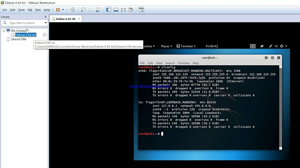This screenshot has height=168, width=300.
Task: Open the terminal Edit menu
Action: [150, 63]
